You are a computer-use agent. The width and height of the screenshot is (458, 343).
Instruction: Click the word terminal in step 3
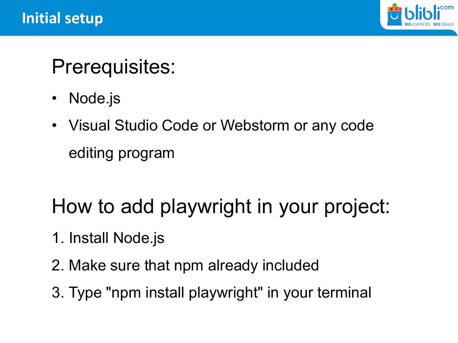[344, 293]
